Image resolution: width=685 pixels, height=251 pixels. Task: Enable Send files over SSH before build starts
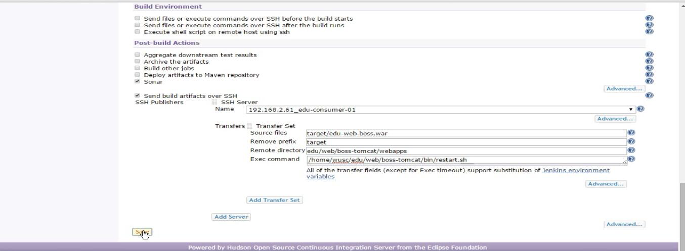tap(137, 18)
